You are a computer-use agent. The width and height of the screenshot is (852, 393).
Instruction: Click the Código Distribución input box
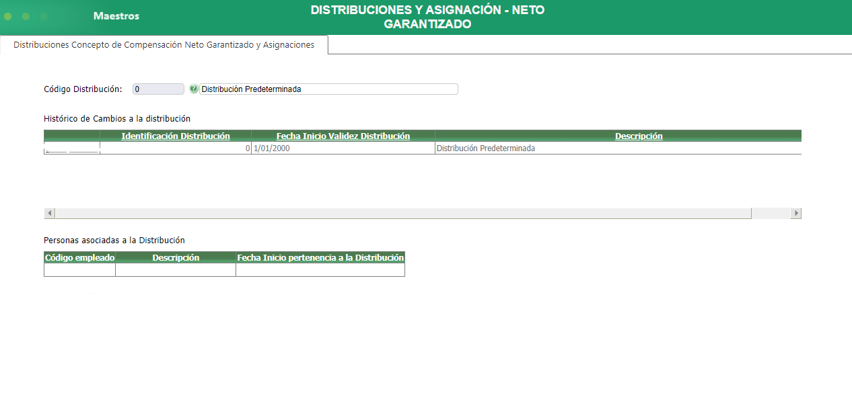[157, 89]
